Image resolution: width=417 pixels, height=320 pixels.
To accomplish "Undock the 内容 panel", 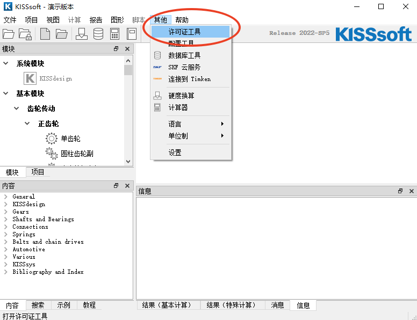I will (116, 186).
